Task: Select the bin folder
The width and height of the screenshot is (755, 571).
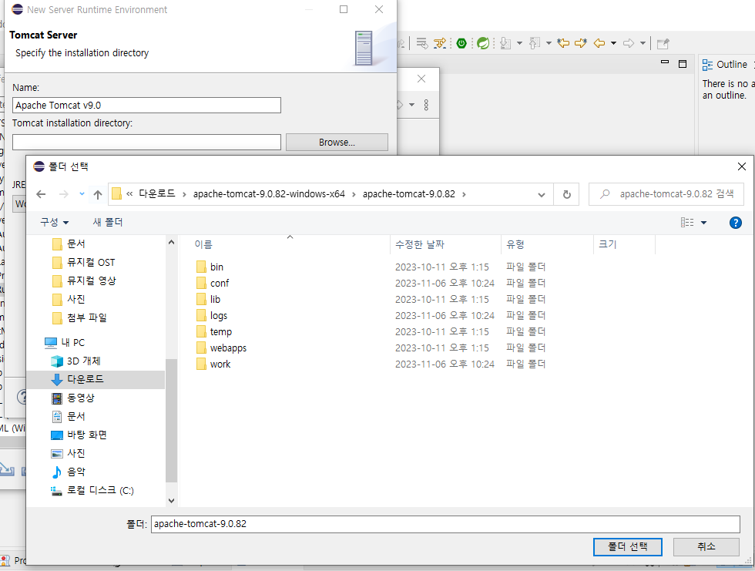Action: (216, 267)
